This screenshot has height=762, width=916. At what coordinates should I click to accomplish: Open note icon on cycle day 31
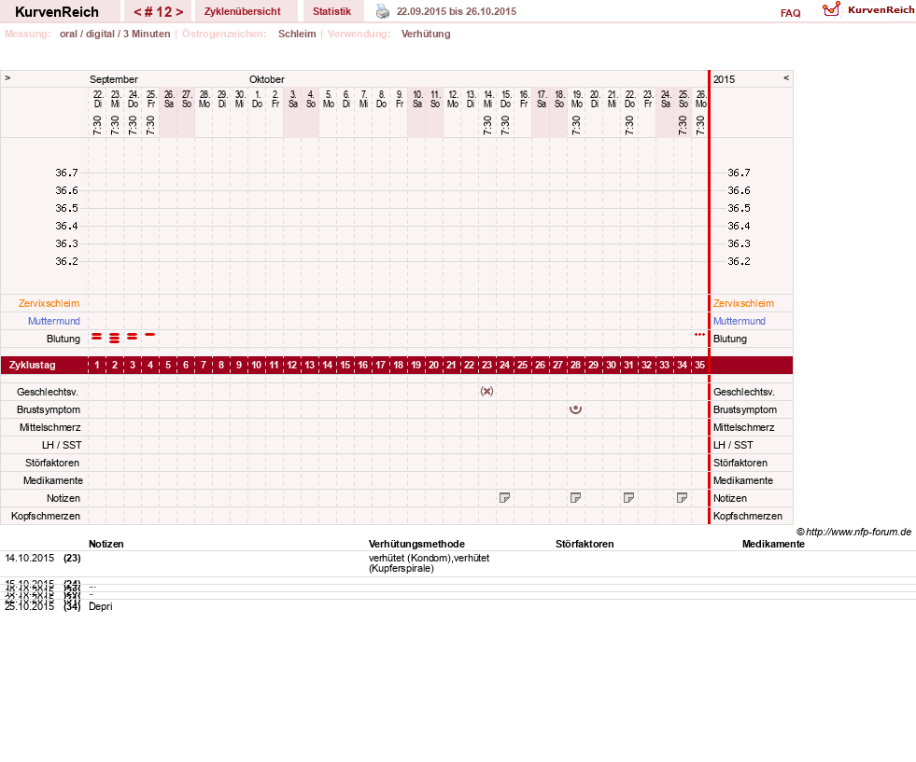coord(628,498)
